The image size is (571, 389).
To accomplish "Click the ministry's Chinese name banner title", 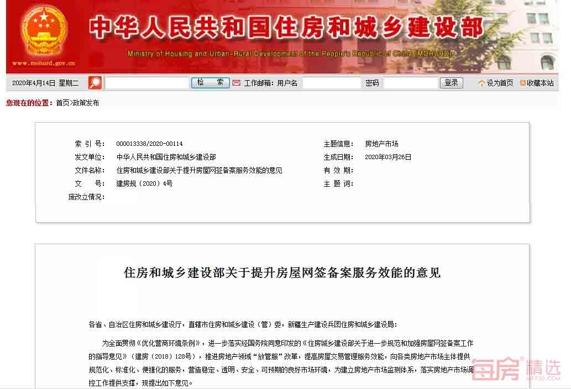I will pyautogui.click(x=286, y=28).
